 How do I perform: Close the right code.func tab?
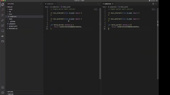coord(113,4)
